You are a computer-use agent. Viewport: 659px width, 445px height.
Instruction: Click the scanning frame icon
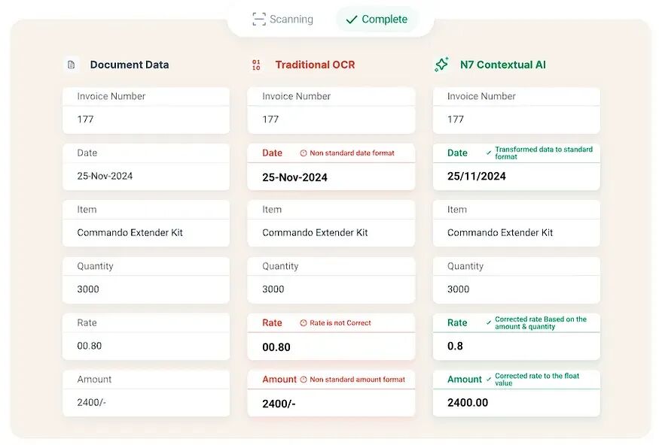pyautogui.click(x=259, y=20)
